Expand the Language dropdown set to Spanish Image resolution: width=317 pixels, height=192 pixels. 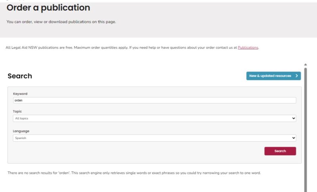[x=154, y=138]
